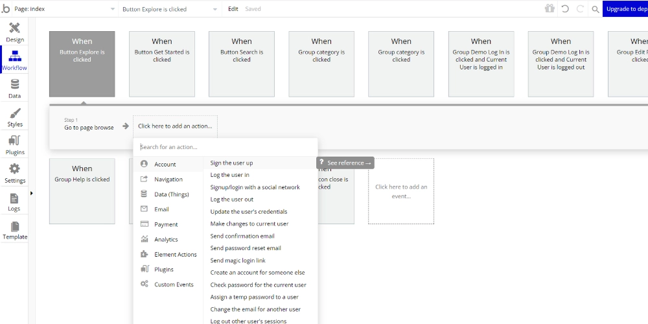Click the Bubble logo icon
Screen dimensions: 648x324
pos(5,8)
